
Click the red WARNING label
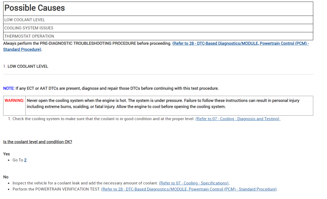tap(15, 101)
